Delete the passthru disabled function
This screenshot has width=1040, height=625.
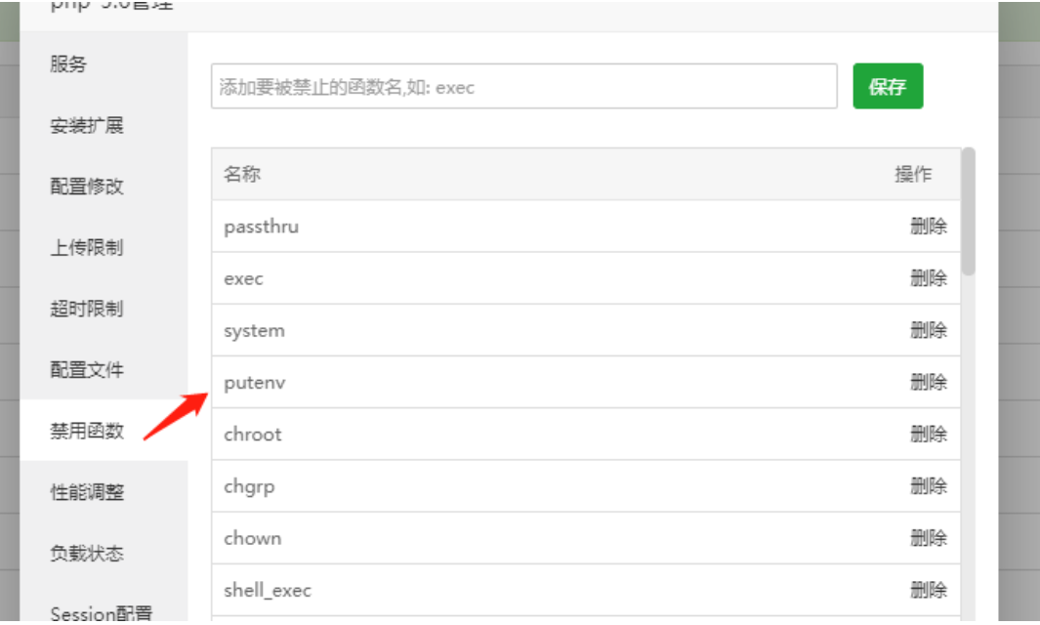(928, 226)
